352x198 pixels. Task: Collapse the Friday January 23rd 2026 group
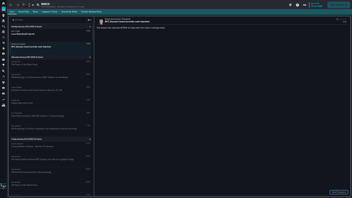(90, 139)
